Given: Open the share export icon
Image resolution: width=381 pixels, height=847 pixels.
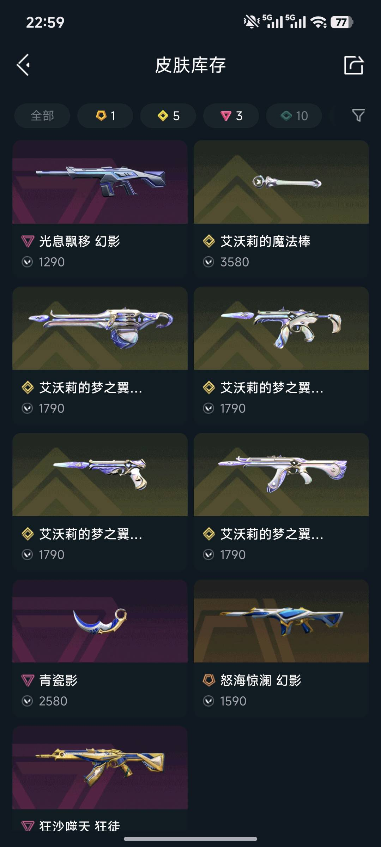Looking at the screenshot, I should (353, 65).
